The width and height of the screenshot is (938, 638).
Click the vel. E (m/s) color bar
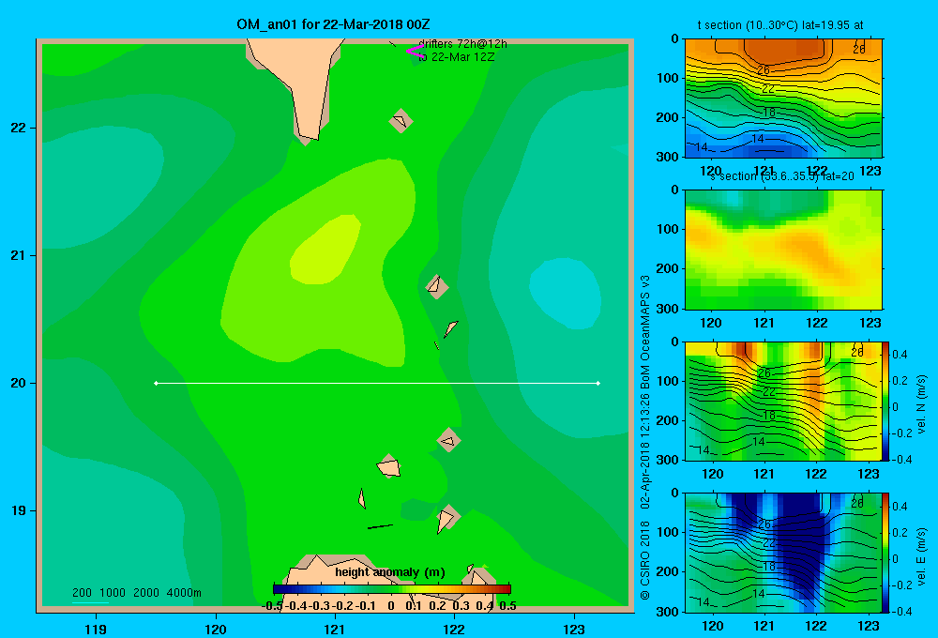(x=885, y=553)
